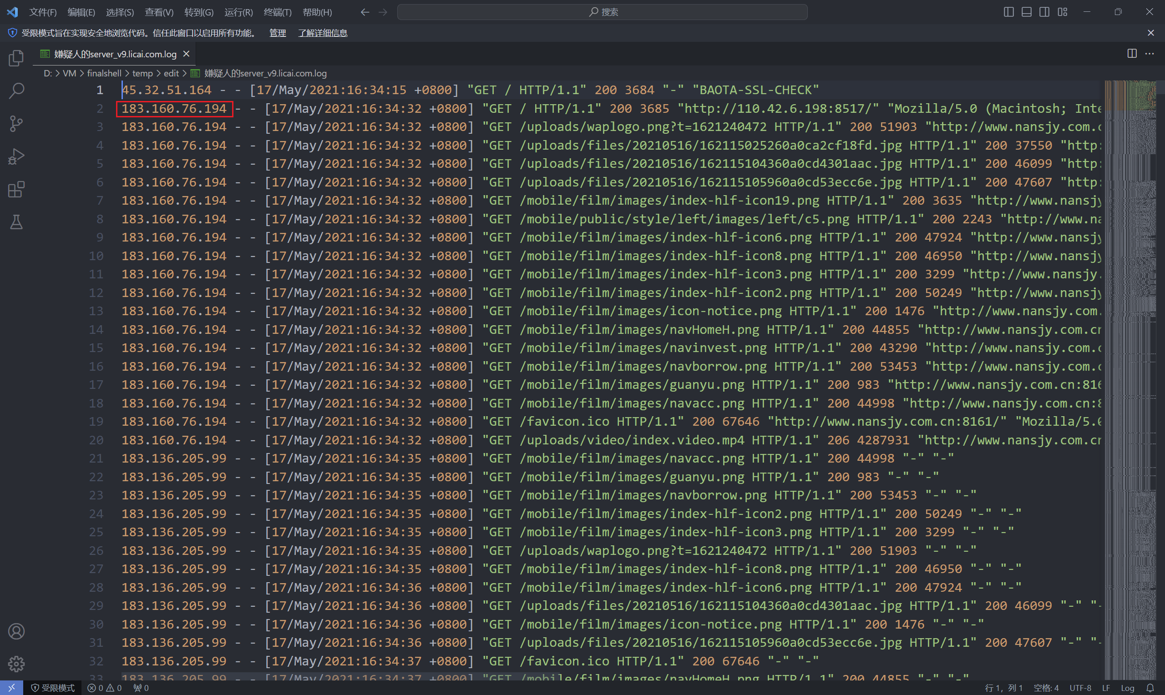This screenshot has width=1165, height=695.
Task: Open Source Control view
Action: [x=16, y=124]
